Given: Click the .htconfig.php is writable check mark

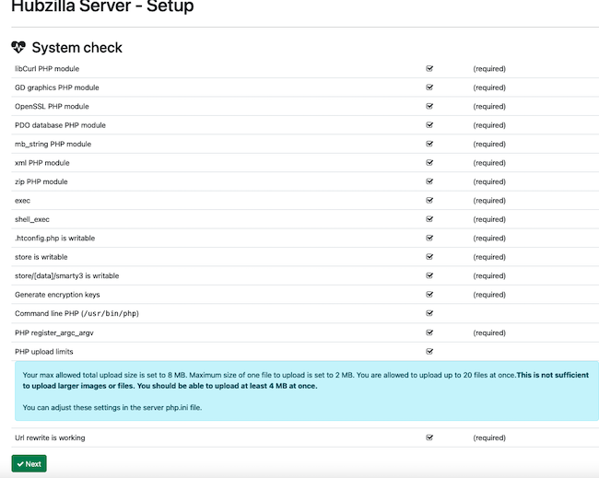Looking at the screenshot, I should point(429,239).
